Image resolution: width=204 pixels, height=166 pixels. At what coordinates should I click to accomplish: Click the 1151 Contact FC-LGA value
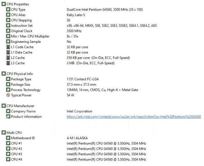click(83, 79)
